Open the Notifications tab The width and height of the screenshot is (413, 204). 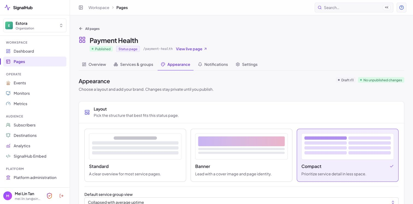[x=213, y=65]
